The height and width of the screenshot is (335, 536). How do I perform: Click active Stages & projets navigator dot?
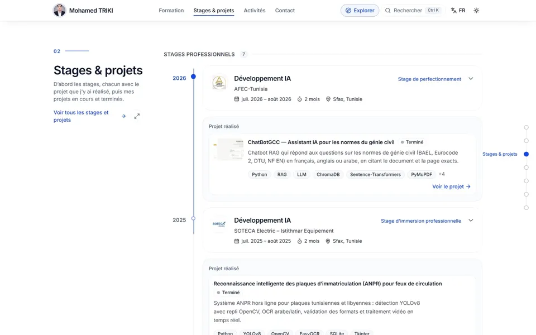(526, 154)
